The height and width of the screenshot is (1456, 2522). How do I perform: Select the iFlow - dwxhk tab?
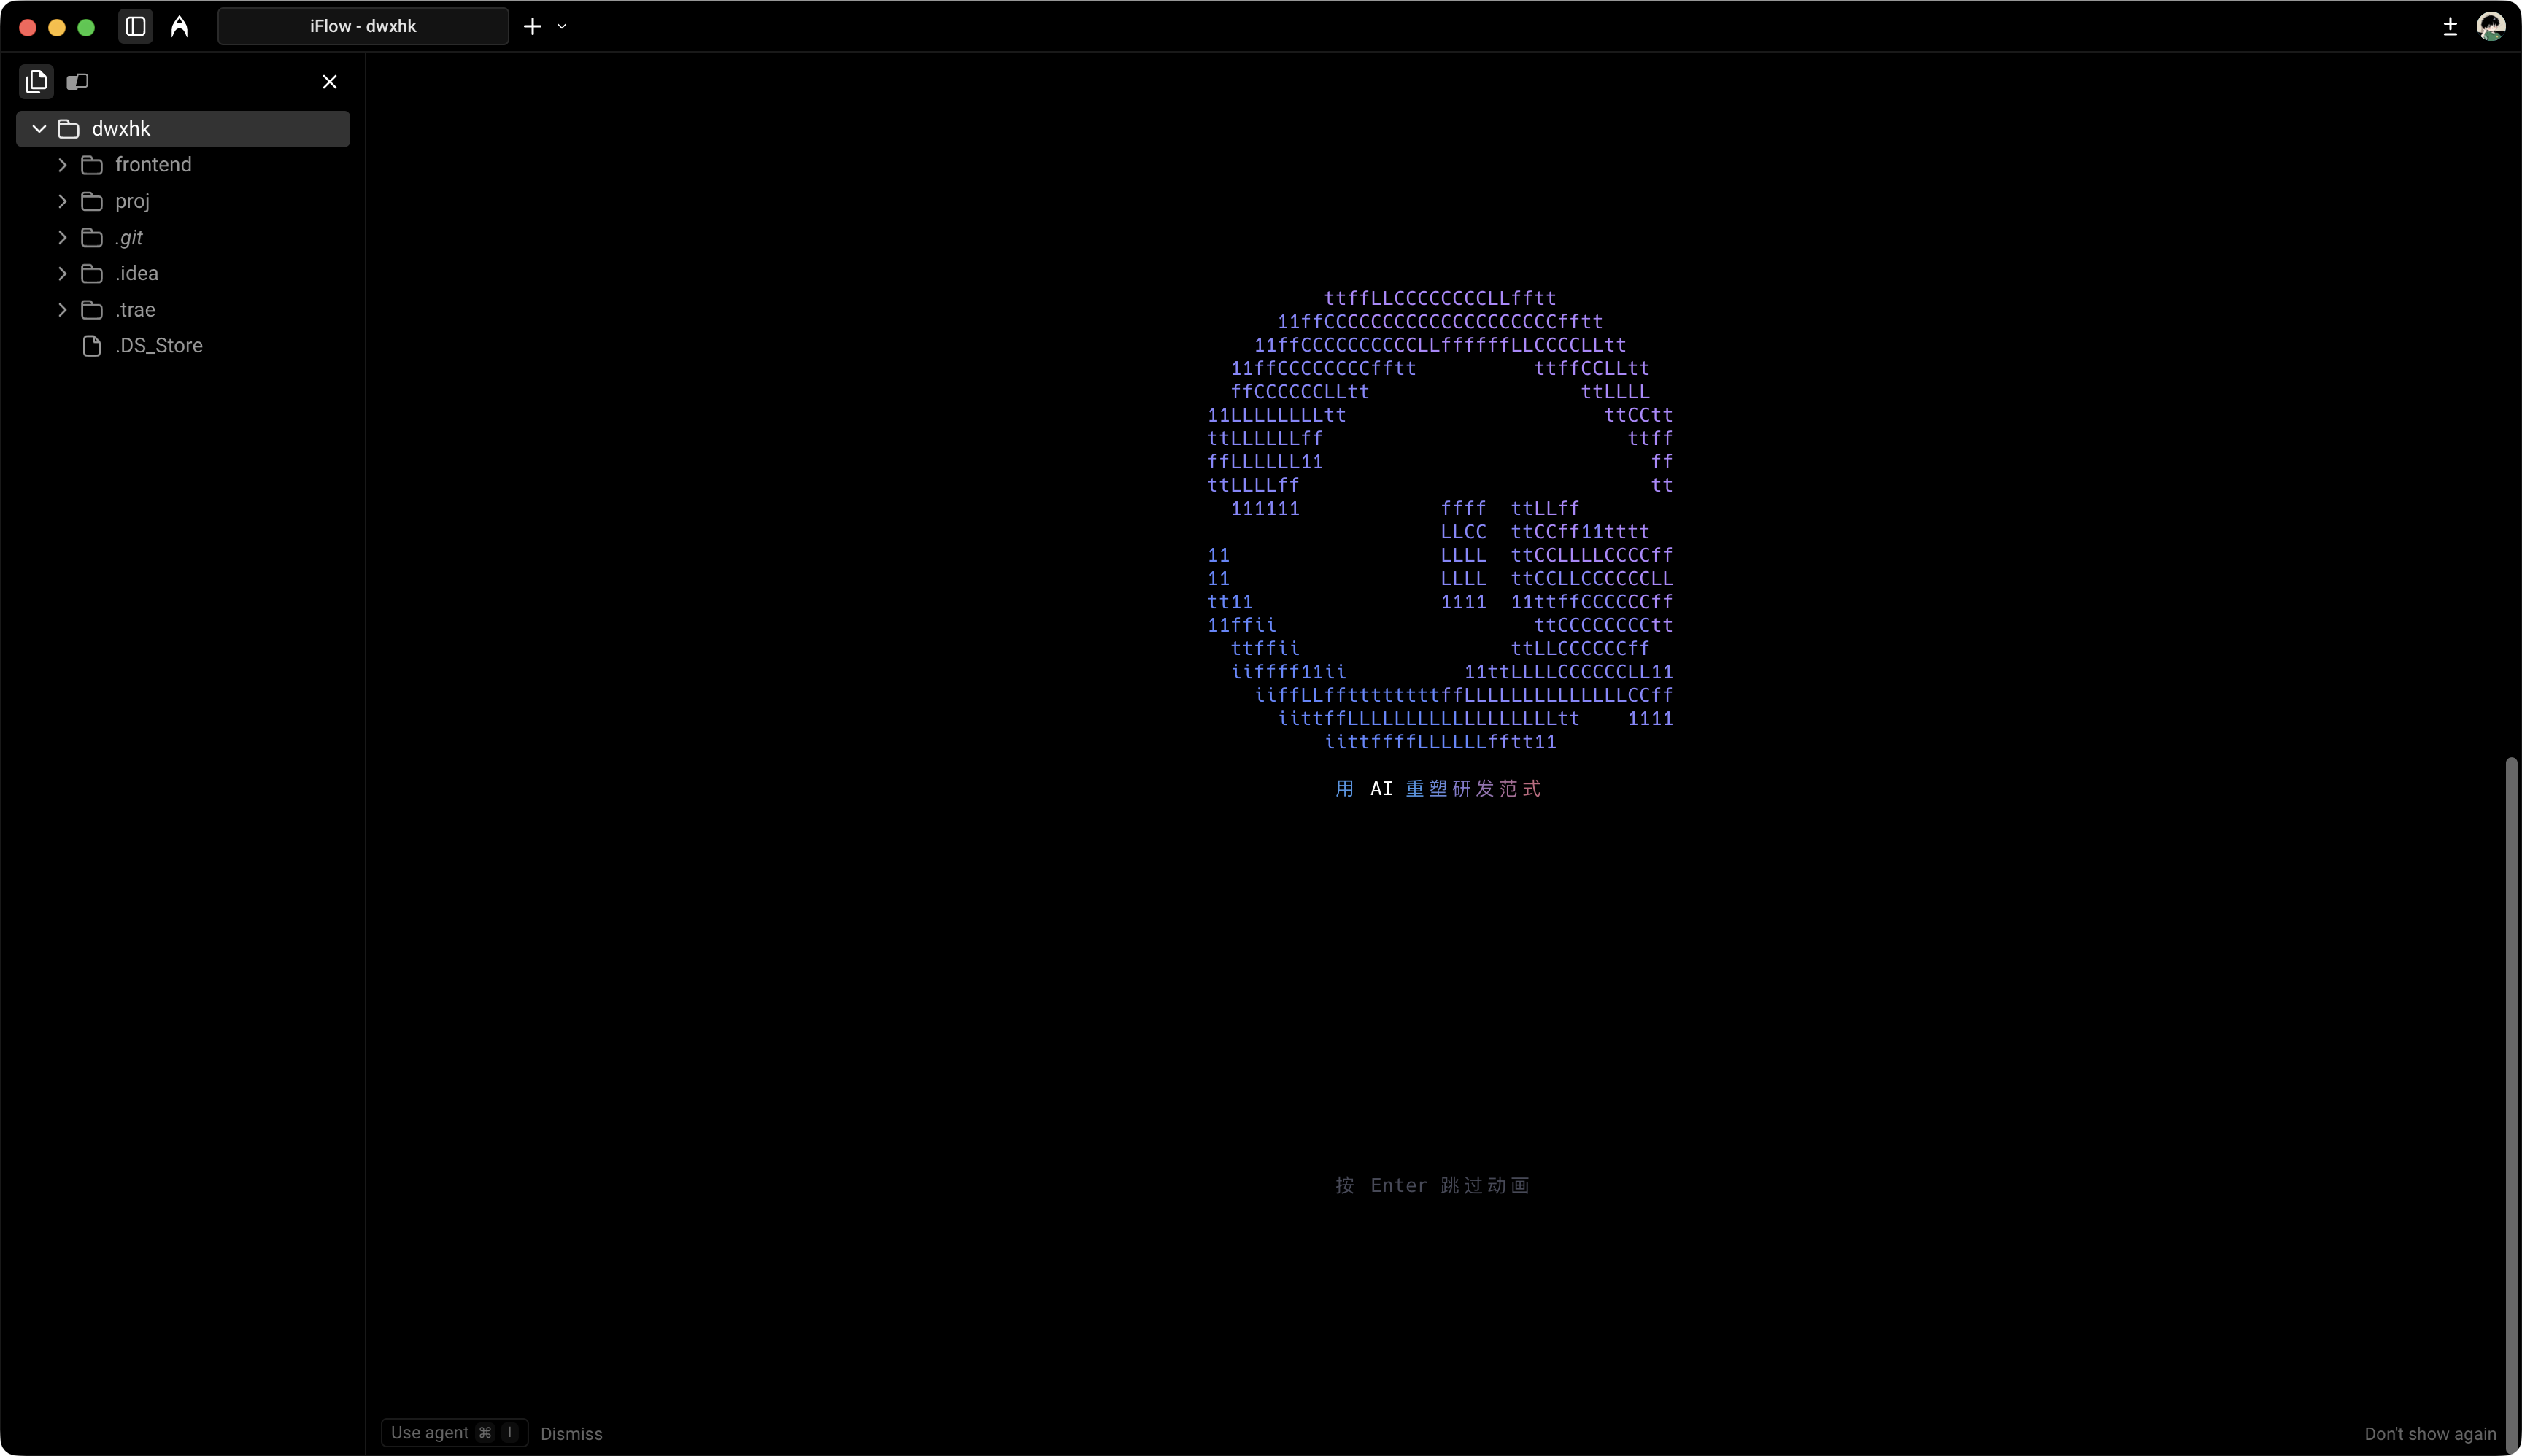[x=362, y=27]
